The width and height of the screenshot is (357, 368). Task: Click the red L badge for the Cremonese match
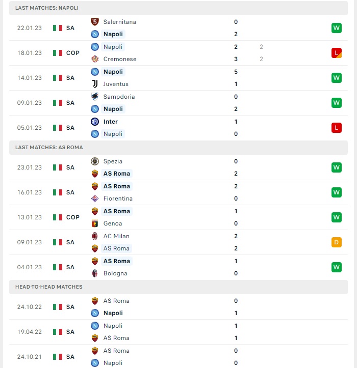(336, 53)
